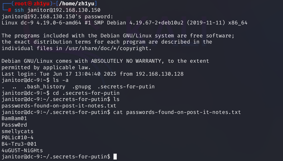Click the 4uGU5T-NiGHts password line
The image size is (283, 161).
pos(22,150)
